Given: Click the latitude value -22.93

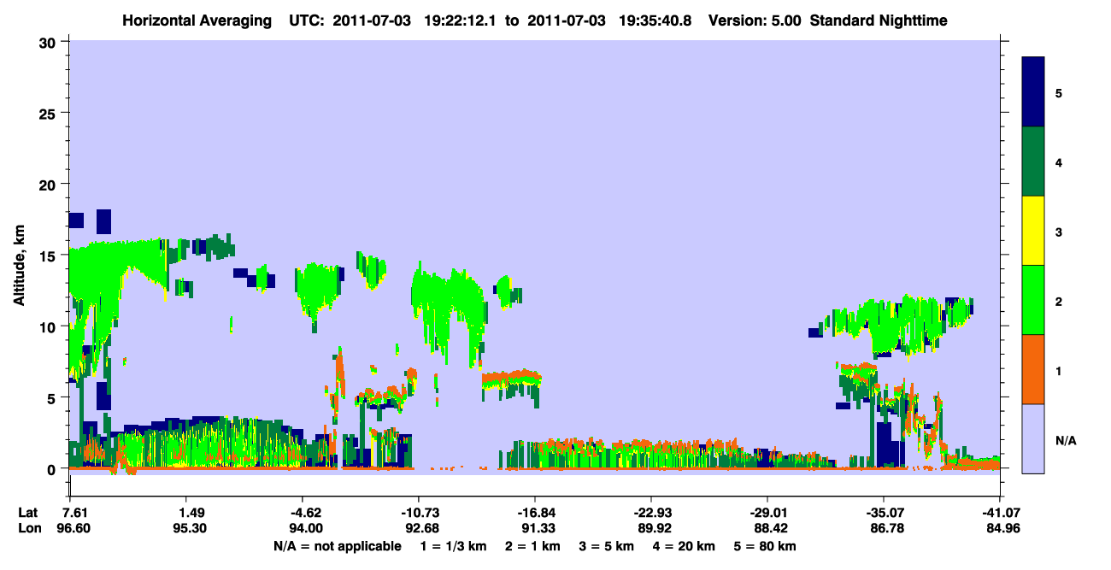Looking at the screenshot, I should (652, 513).
